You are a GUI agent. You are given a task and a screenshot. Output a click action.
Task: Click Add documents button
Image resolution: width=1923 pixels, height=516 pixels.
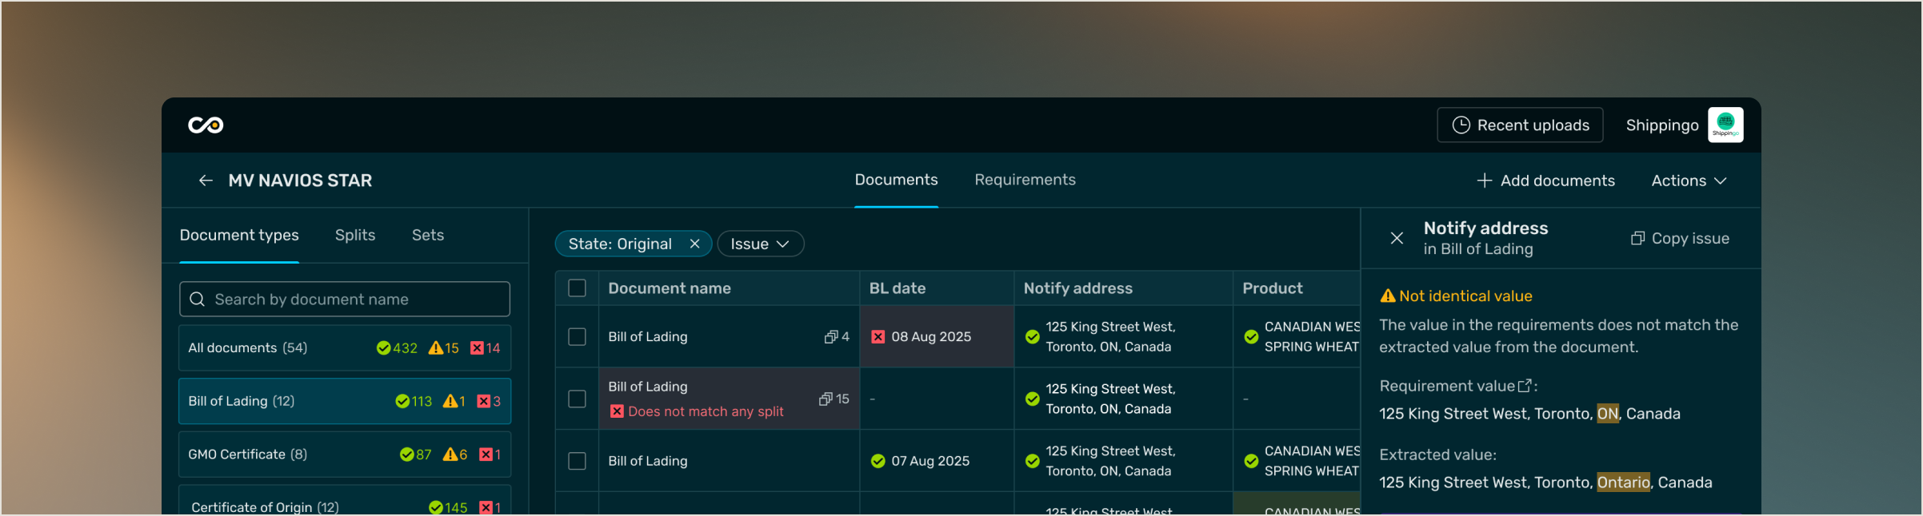(1545, 181)
